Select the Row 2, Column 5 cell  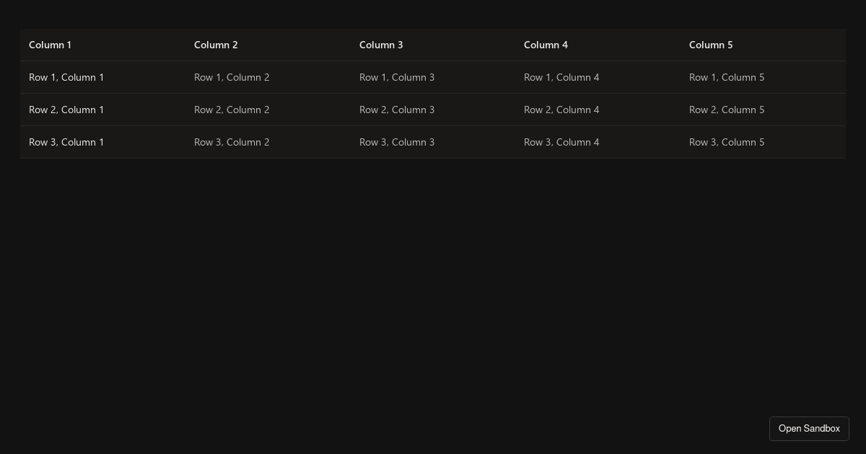click(x=727, y=110)
